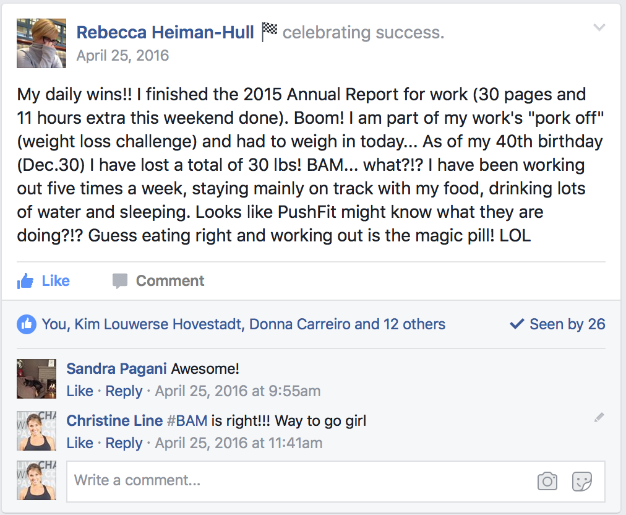
Task: Click the blue reactions like badge
Action: [x=27, y=324]
